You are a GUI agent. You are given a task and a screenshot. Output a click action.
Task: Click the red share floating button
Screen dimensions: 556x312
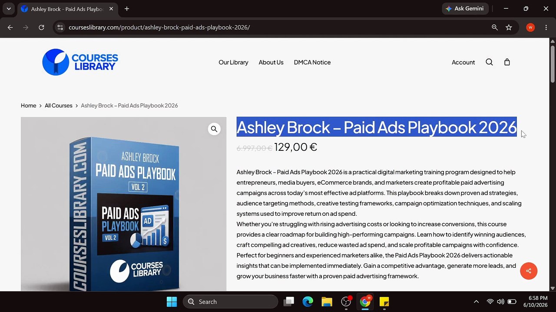coord(529,271)
